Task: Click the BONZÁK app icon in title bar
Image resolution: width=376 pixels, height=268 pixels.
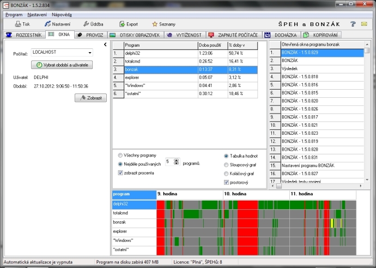Action: click(x=6, y=5)
